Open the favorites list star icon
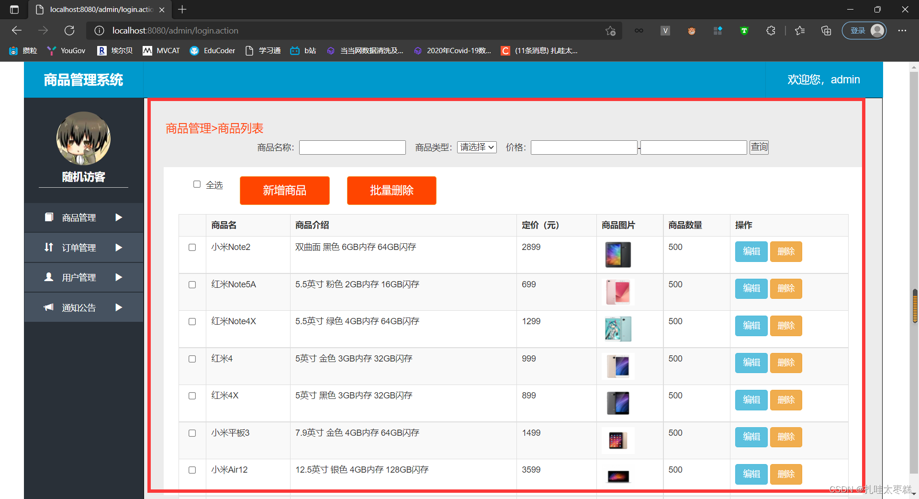This screenshot has height=499, width=919. pyautogui.click(x=800, y=31)
